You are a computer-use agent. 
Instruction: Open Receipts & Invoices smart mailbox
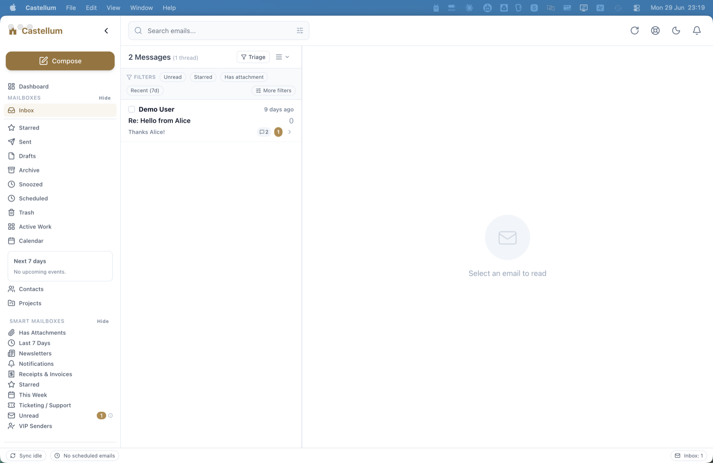pyautogui.click(x=60, y=374)
